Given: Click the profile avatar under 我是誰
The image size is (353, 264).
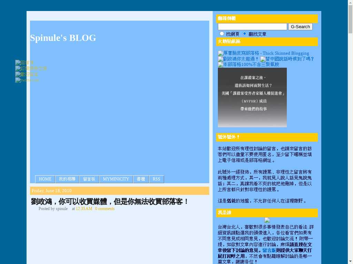Looking at the screenshot, I should pyautogui.click(x=267, y=220).
